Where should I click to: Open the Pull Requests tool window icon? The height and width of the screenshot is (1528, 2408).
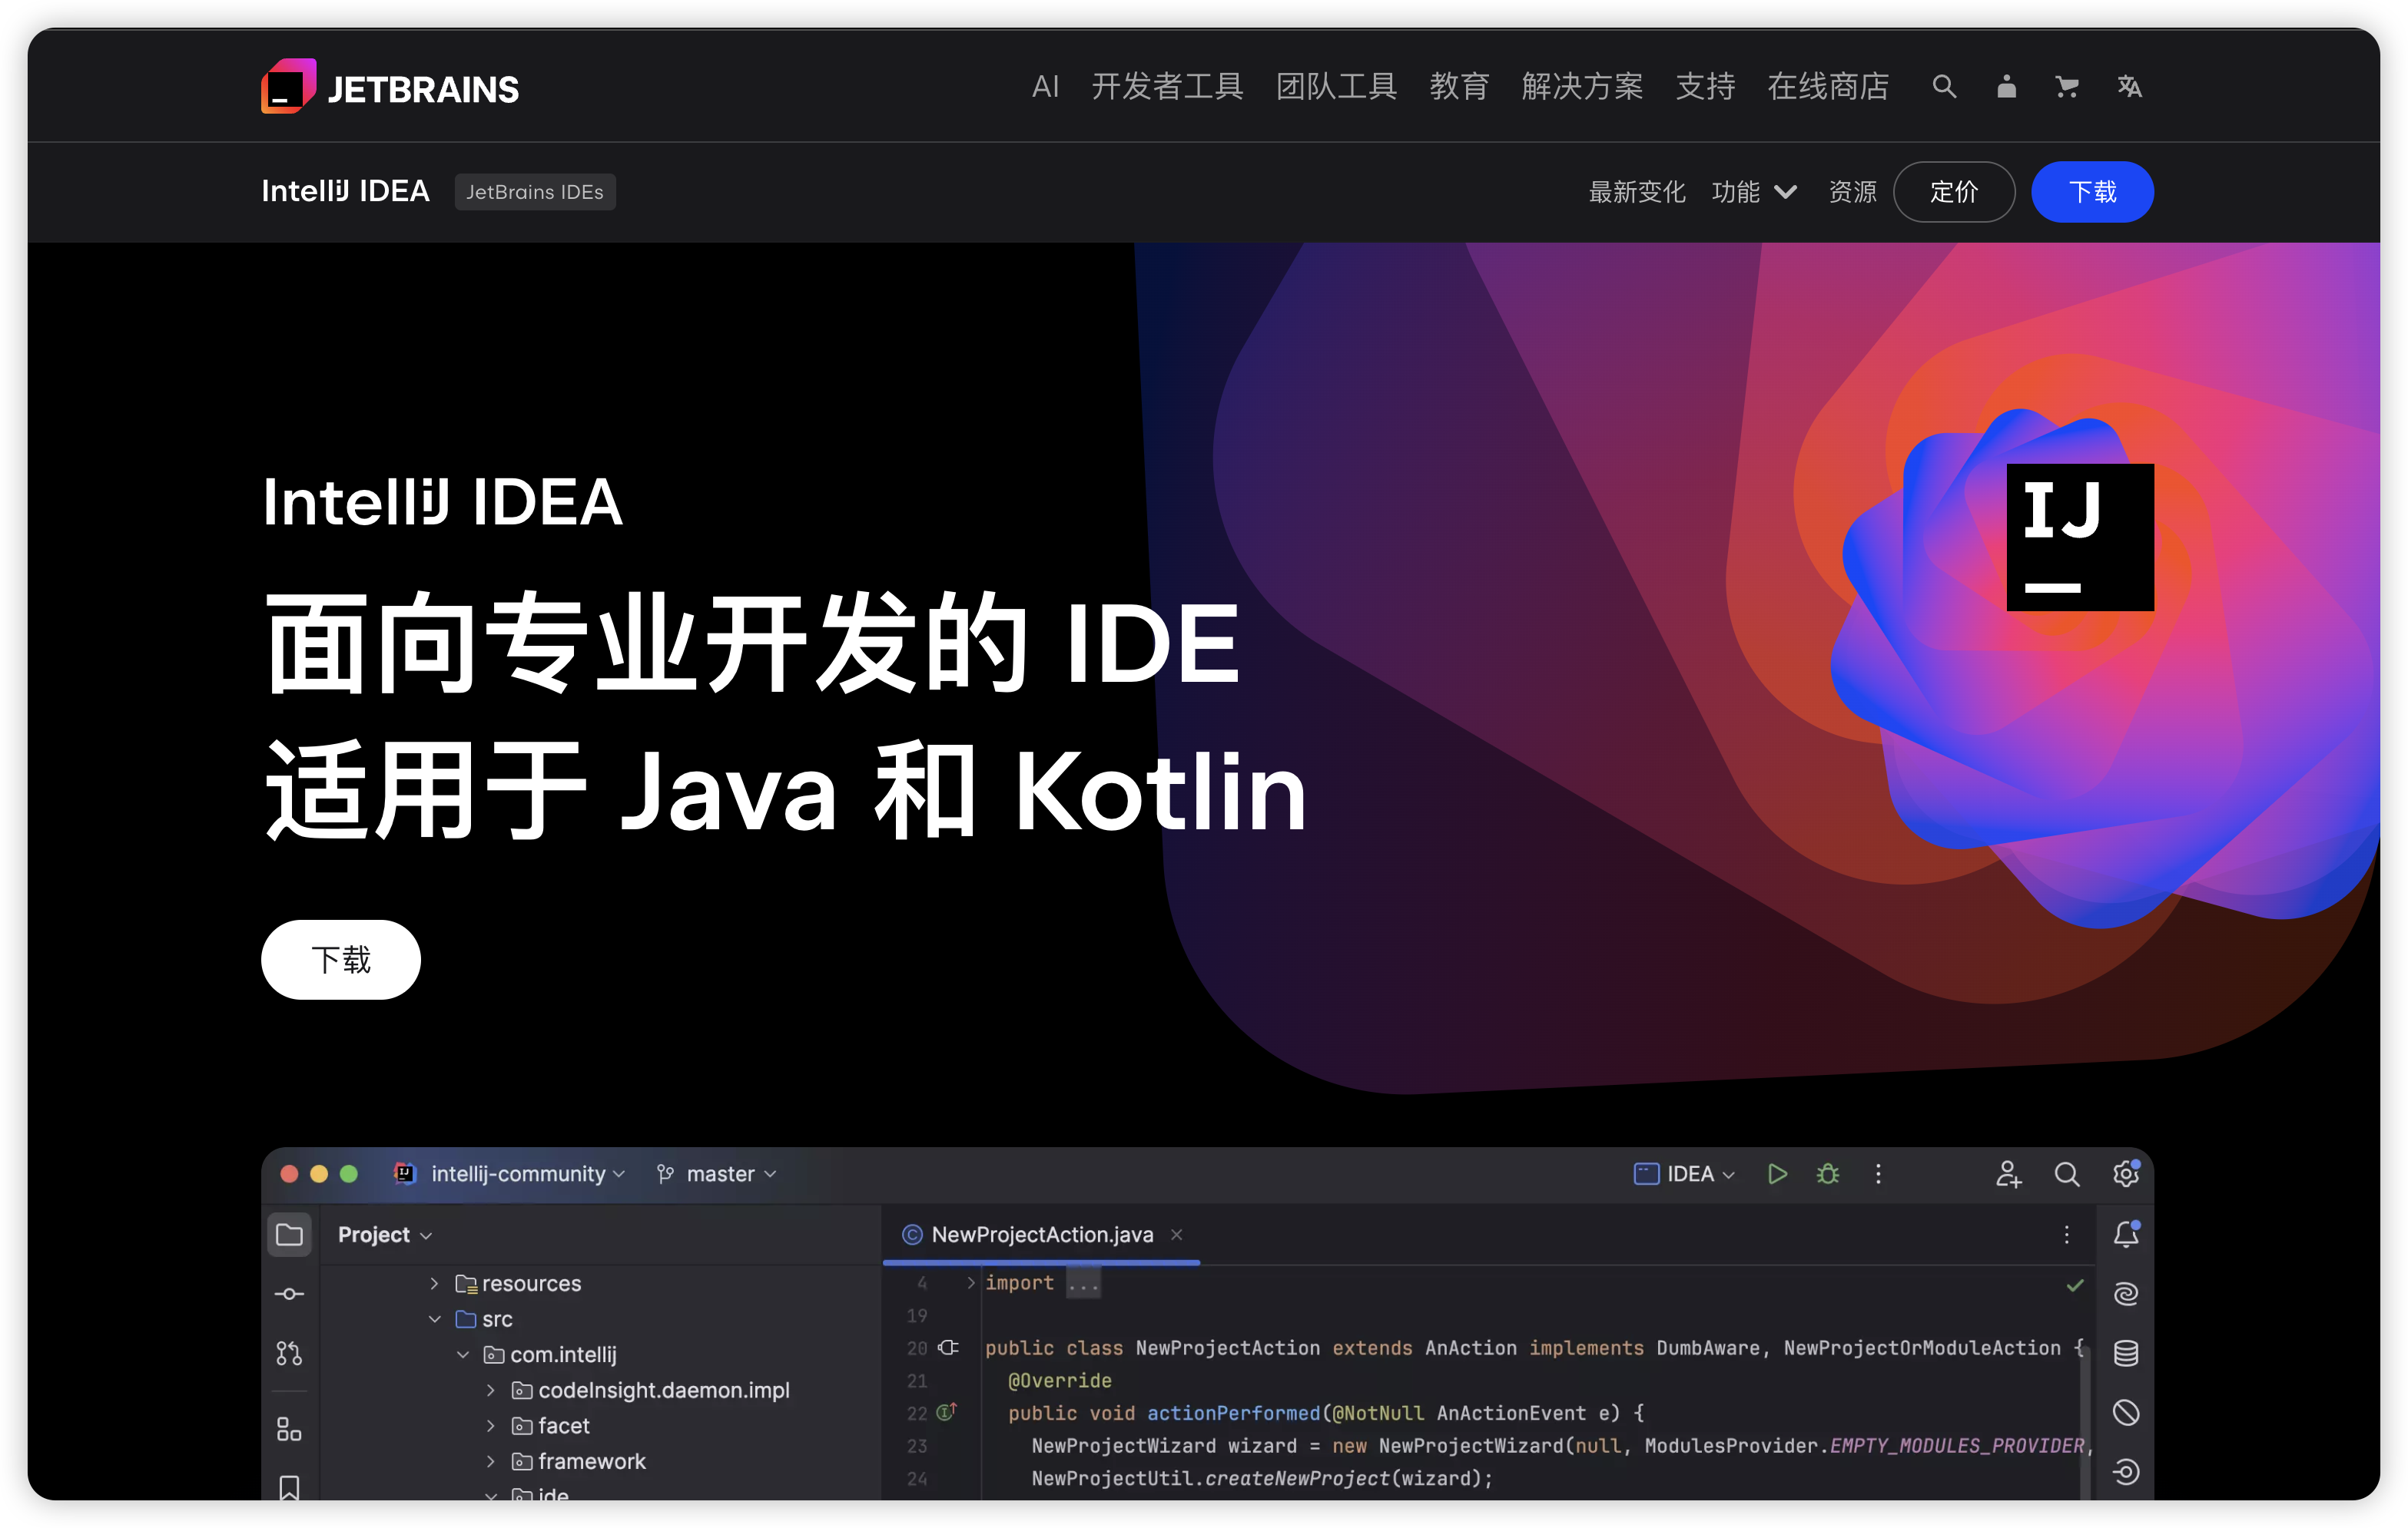[289, 1353]
